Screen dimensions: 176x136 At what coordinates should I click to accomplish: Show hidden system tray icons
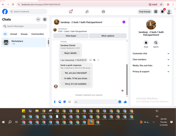(x=154, y=122)
